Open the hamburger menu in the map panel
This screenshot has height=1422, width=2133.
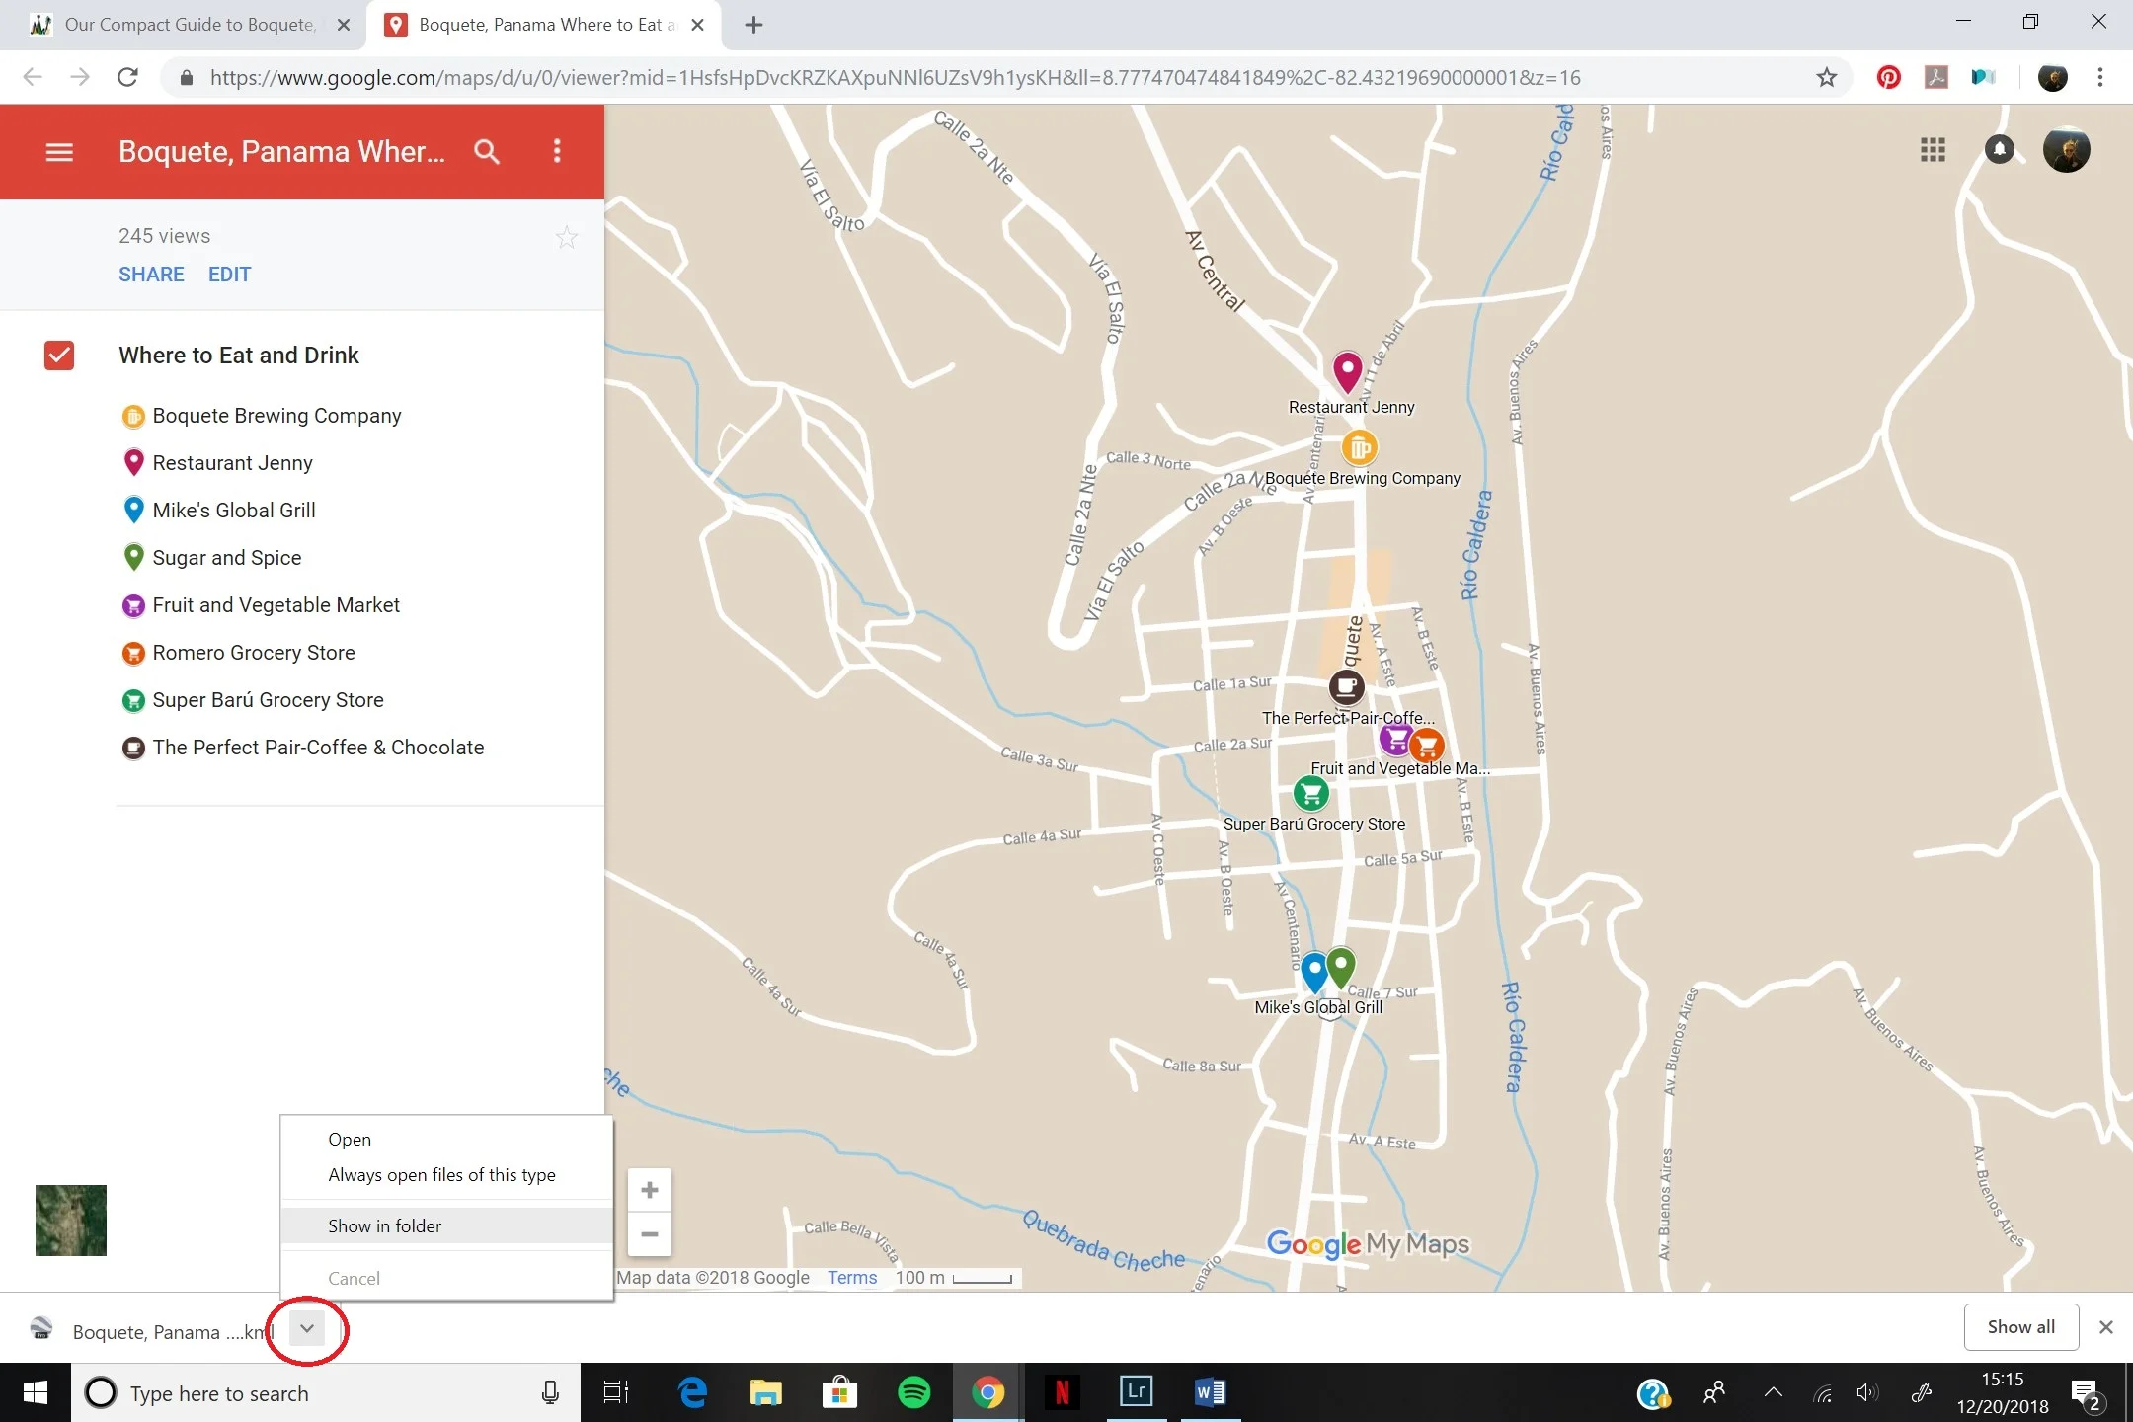pos(59,152)
